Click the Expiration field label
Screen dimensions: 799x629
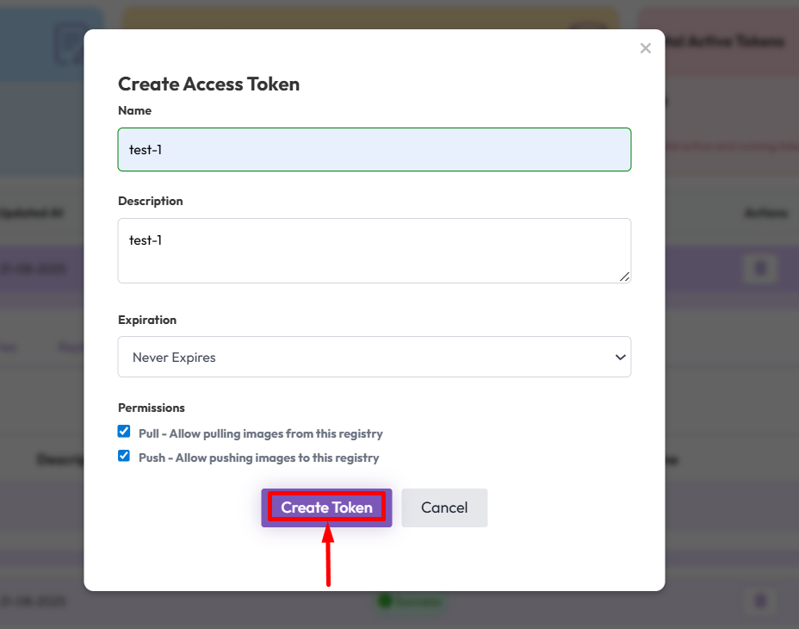[x=147, y=320]
